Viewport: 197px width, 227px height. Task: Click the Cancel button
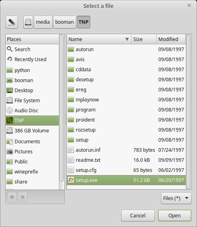[x=138, y=216]
